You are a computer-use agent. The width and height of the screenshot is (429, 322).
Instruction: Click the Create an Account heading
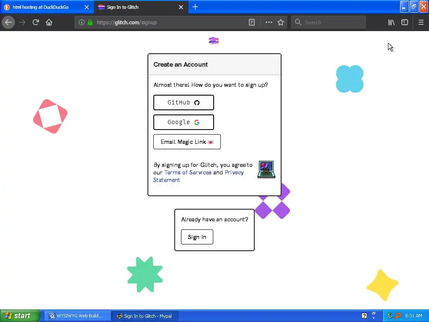pyautogui.click(x=181, y=64)
